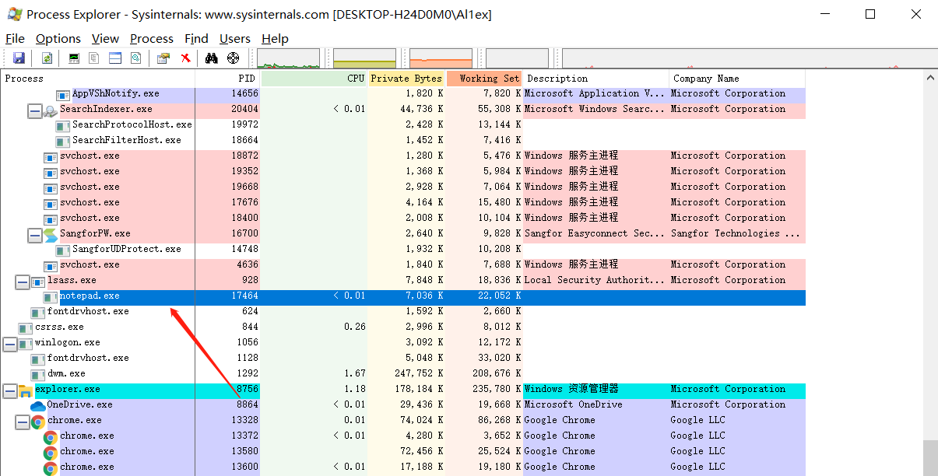Collapse the SangforPW.exe tree node
This screenshot has width=938, height=476.
coord(34,235)
